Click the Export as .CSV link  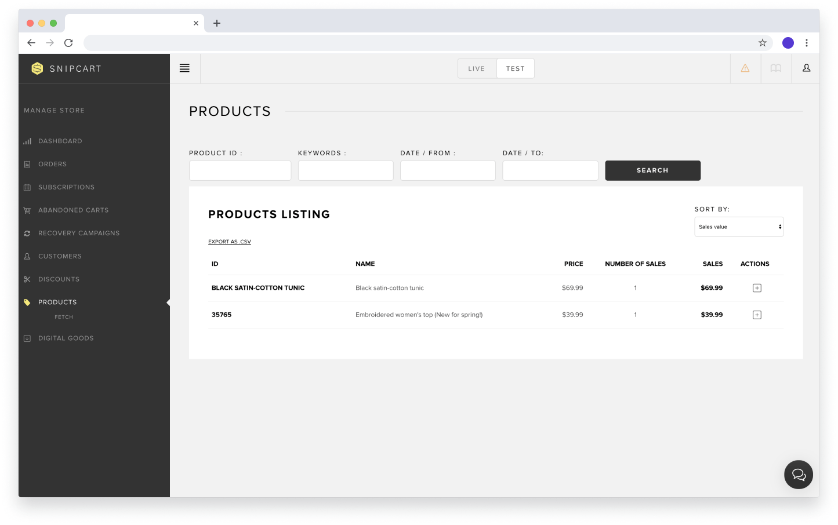click(229, 242)
